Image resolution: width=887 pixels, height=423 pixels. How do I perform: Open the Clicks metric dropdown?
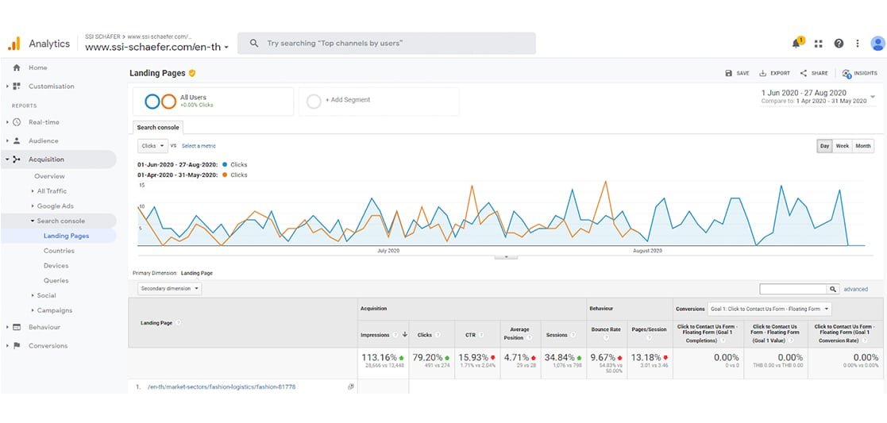[152, 146]
